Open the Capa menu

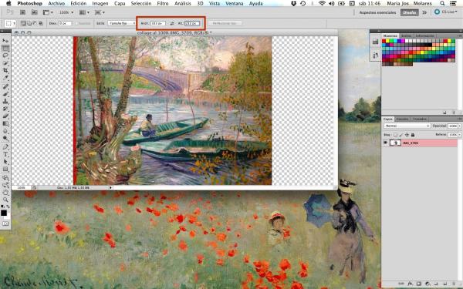120,4
